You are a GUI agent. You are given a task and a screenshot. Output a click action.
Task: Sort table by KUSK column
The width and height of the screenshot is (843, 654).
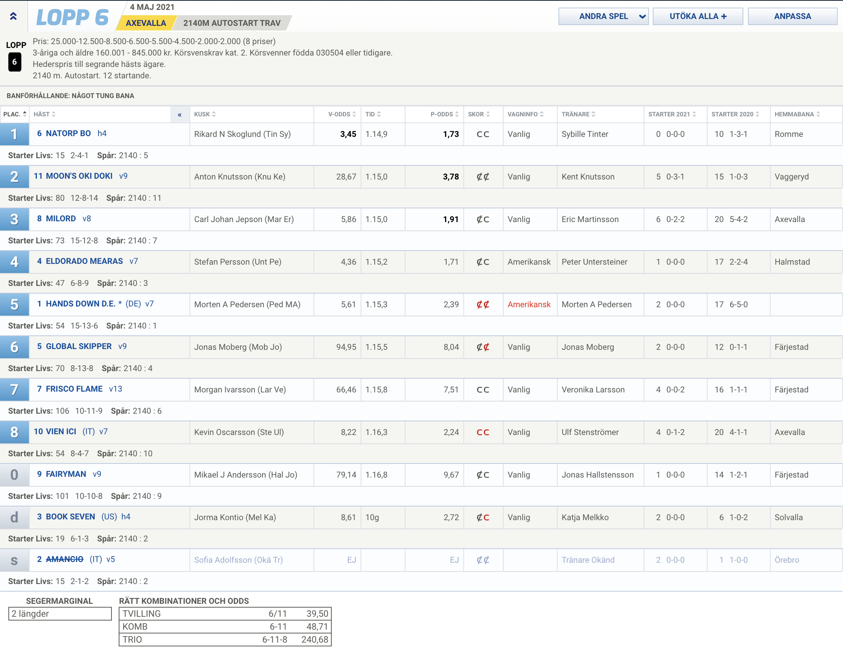tap(205, 114)
